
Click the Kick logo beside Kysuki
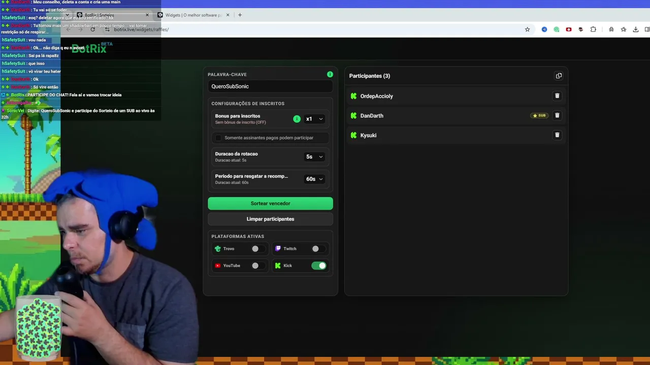point(354,135)
